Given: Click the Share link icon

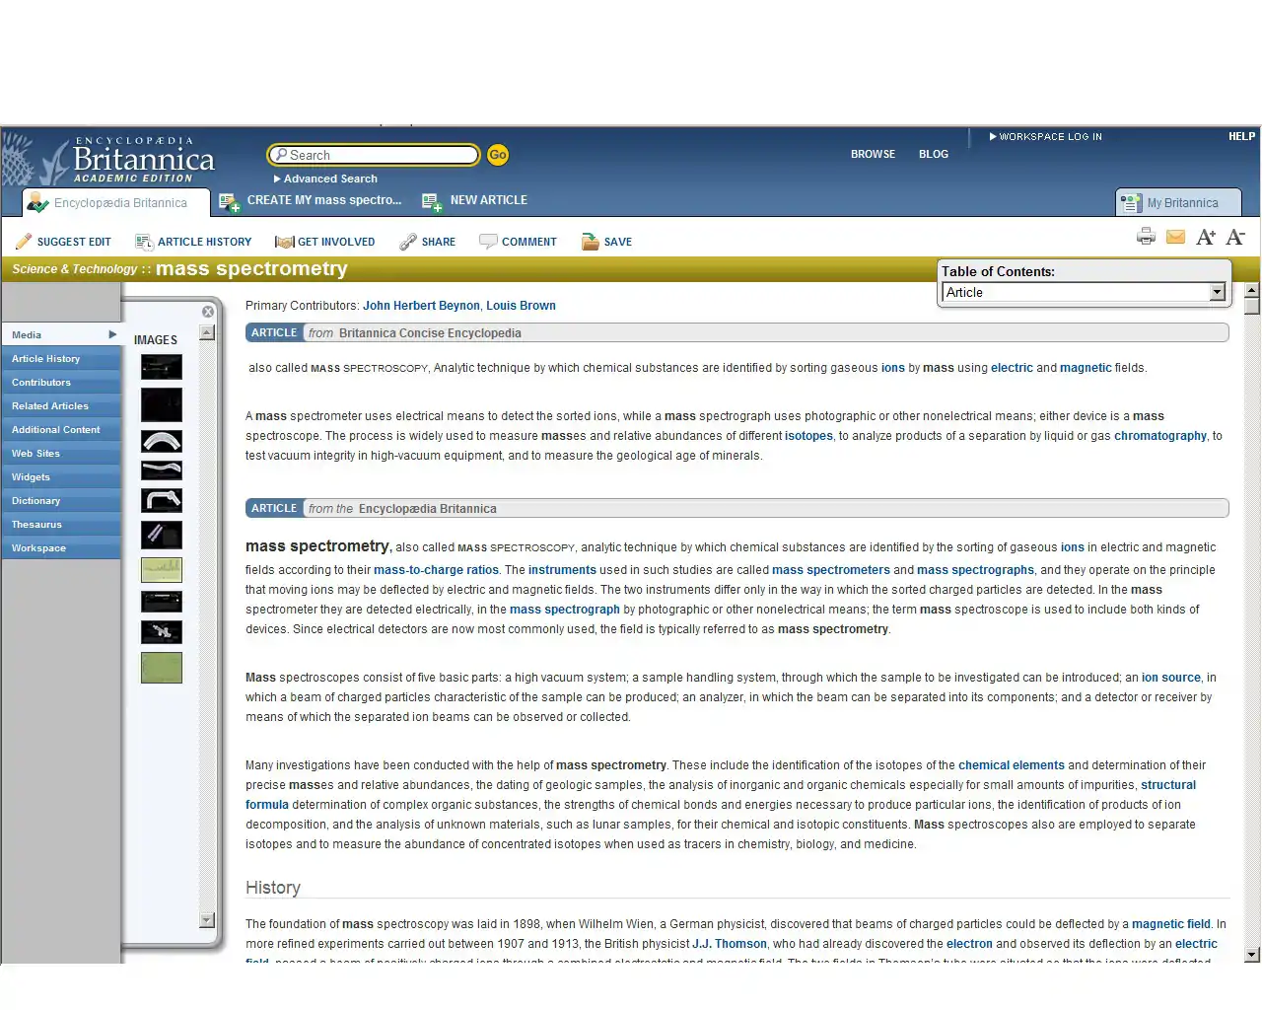Looking at the screenshot, I should pyautogui.click(x=408, y=242).
